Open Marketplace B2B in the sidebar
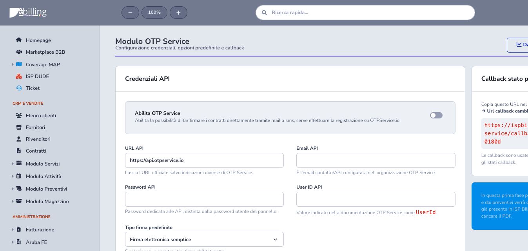 [45, 52]
